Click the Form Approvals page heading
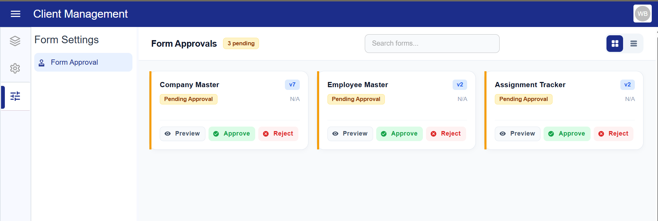The image size is (658, 221). pos(184,44)
